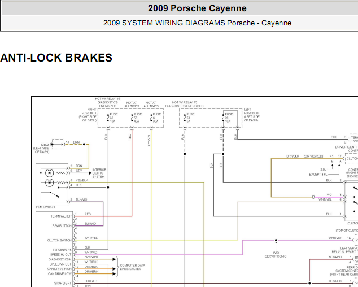Click the 'INTERIOR LIGHTS SYSTEM' label

pyautogui.click(x=99, y=173)
